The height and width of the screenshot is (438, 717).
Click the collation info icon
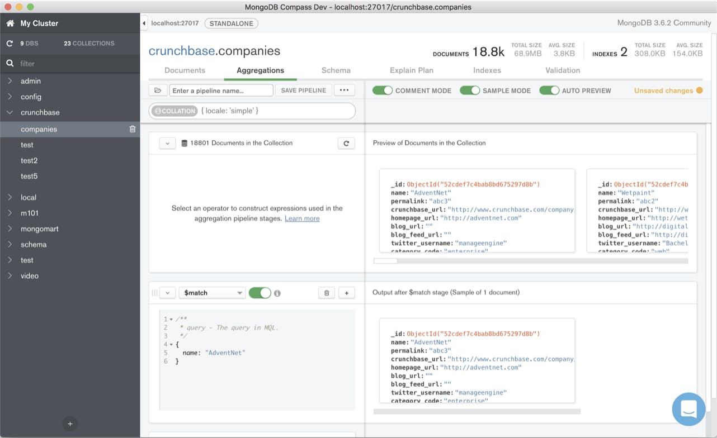[158, 111]
